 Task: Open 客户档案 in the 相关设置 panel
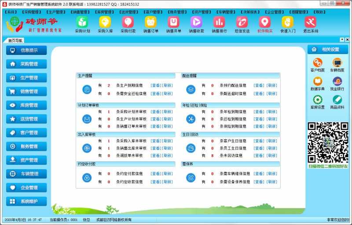point(317,65)
